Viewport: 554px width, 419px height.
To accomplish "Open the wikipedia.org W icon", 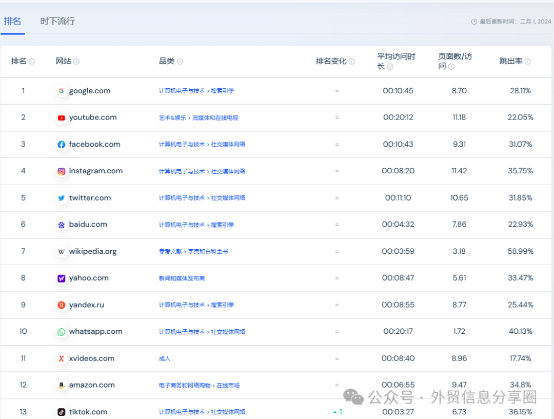I will tap(61, 251).
